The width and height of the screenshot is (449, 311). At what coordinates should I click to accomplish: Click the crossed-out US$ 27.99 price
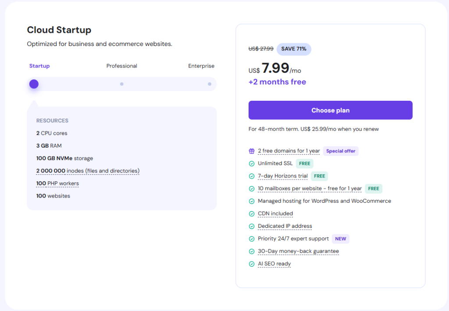pos(261,49)
